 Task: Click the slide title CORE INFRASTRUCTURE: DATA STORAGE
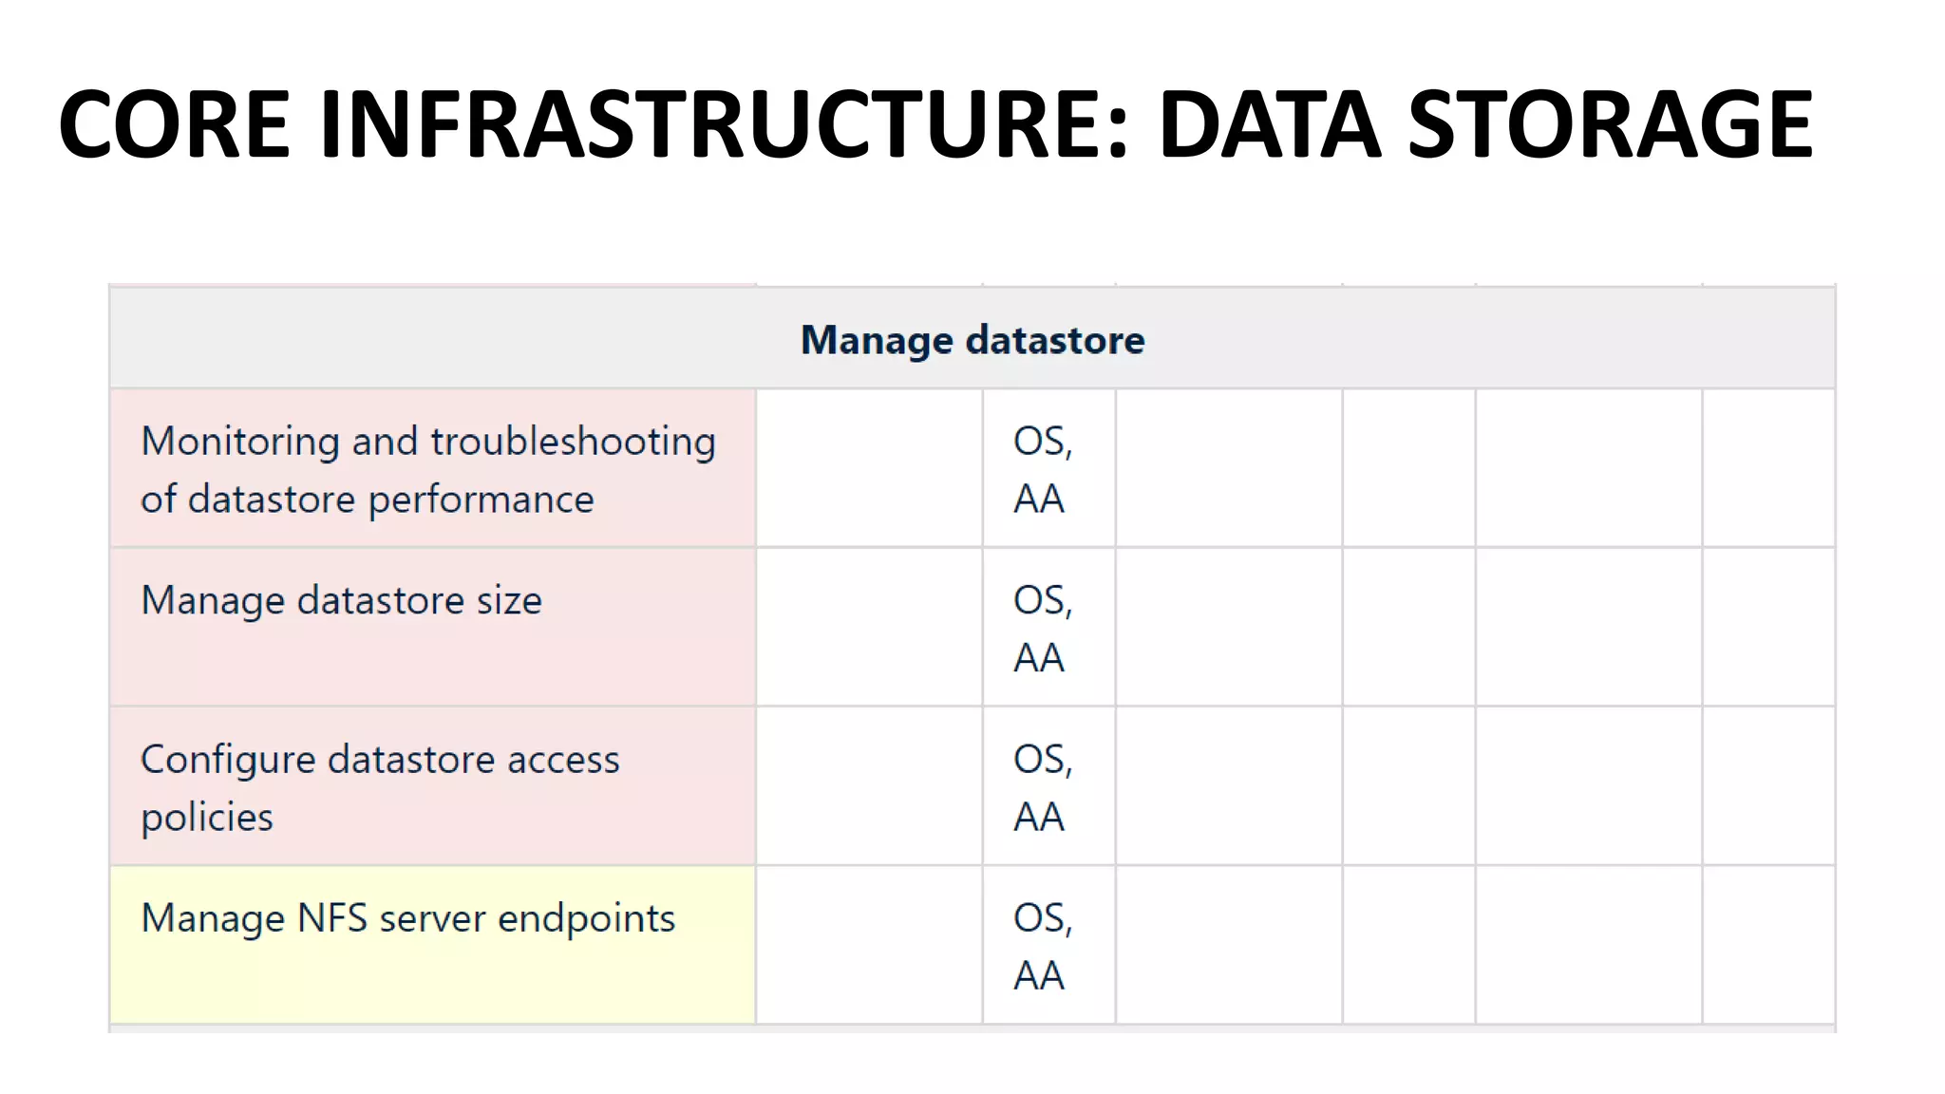pos(935,123)
